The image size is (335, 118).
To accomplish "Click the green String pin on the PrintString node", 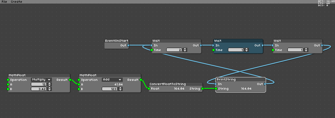I will point(216,89).
